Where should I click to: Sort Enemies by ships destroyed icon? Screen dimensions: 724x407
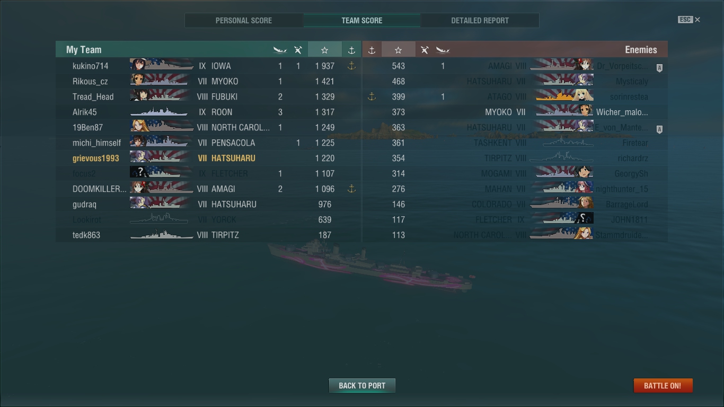pos(443,50)
